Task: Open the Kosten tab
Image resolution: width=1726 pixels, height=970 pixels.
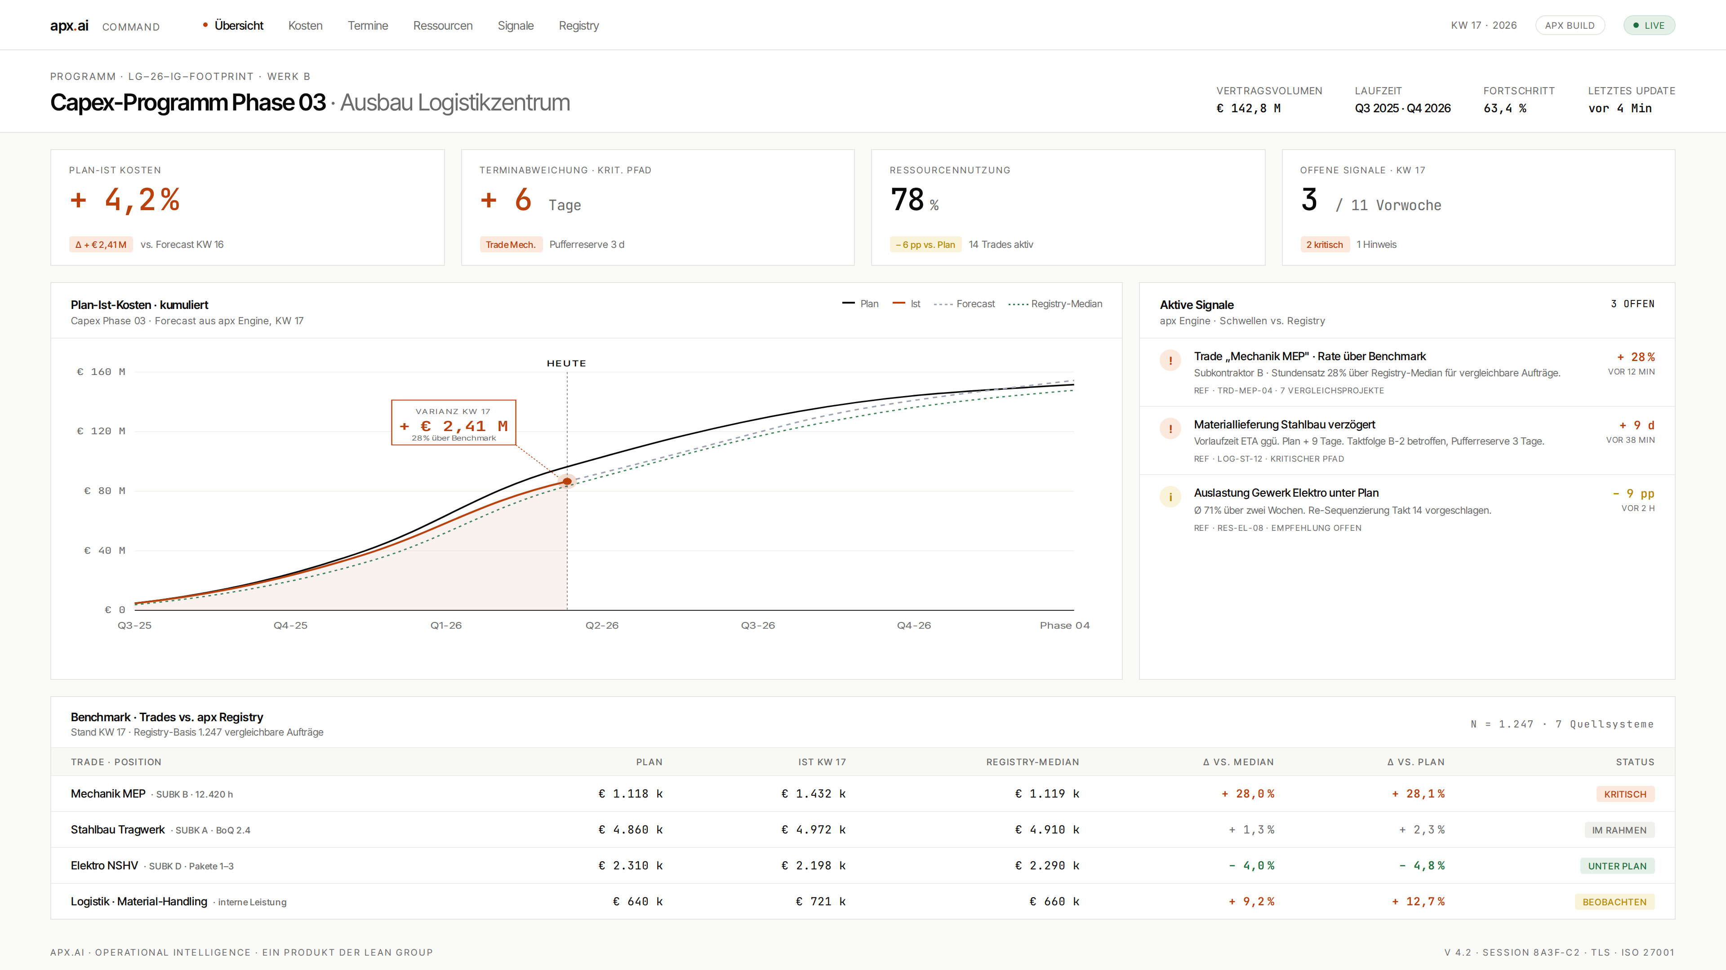Action: 306,26
